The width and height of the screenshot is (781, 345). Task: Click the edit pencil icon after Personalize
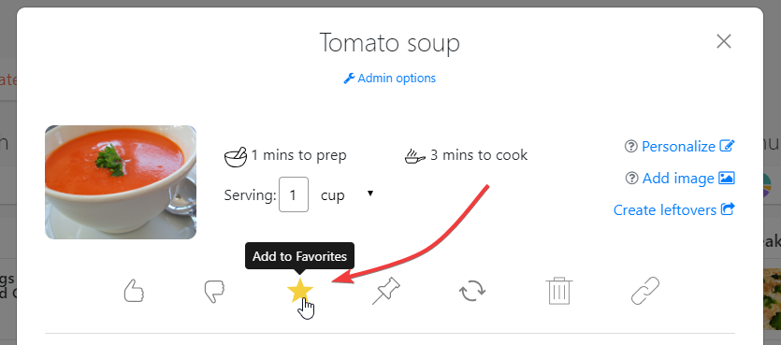pyautogui.click(x=727, y=146)
